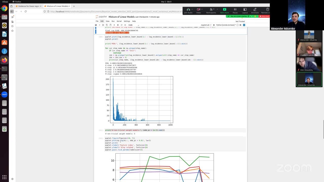Open the Edit menu in Jupyter
The image size is (324, 182).
click(x=102, y=21)
